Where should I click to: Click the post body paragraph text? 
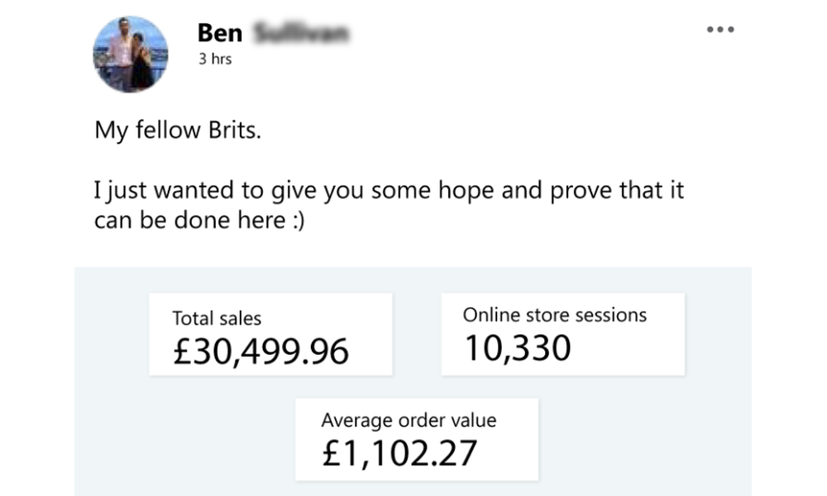tap(387, 190)
